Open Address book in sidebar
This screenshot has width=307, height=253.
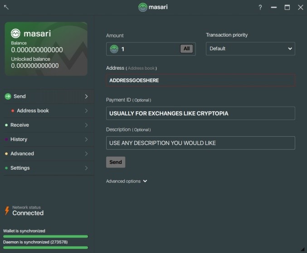pyautogui.click(x=49, y=111)
